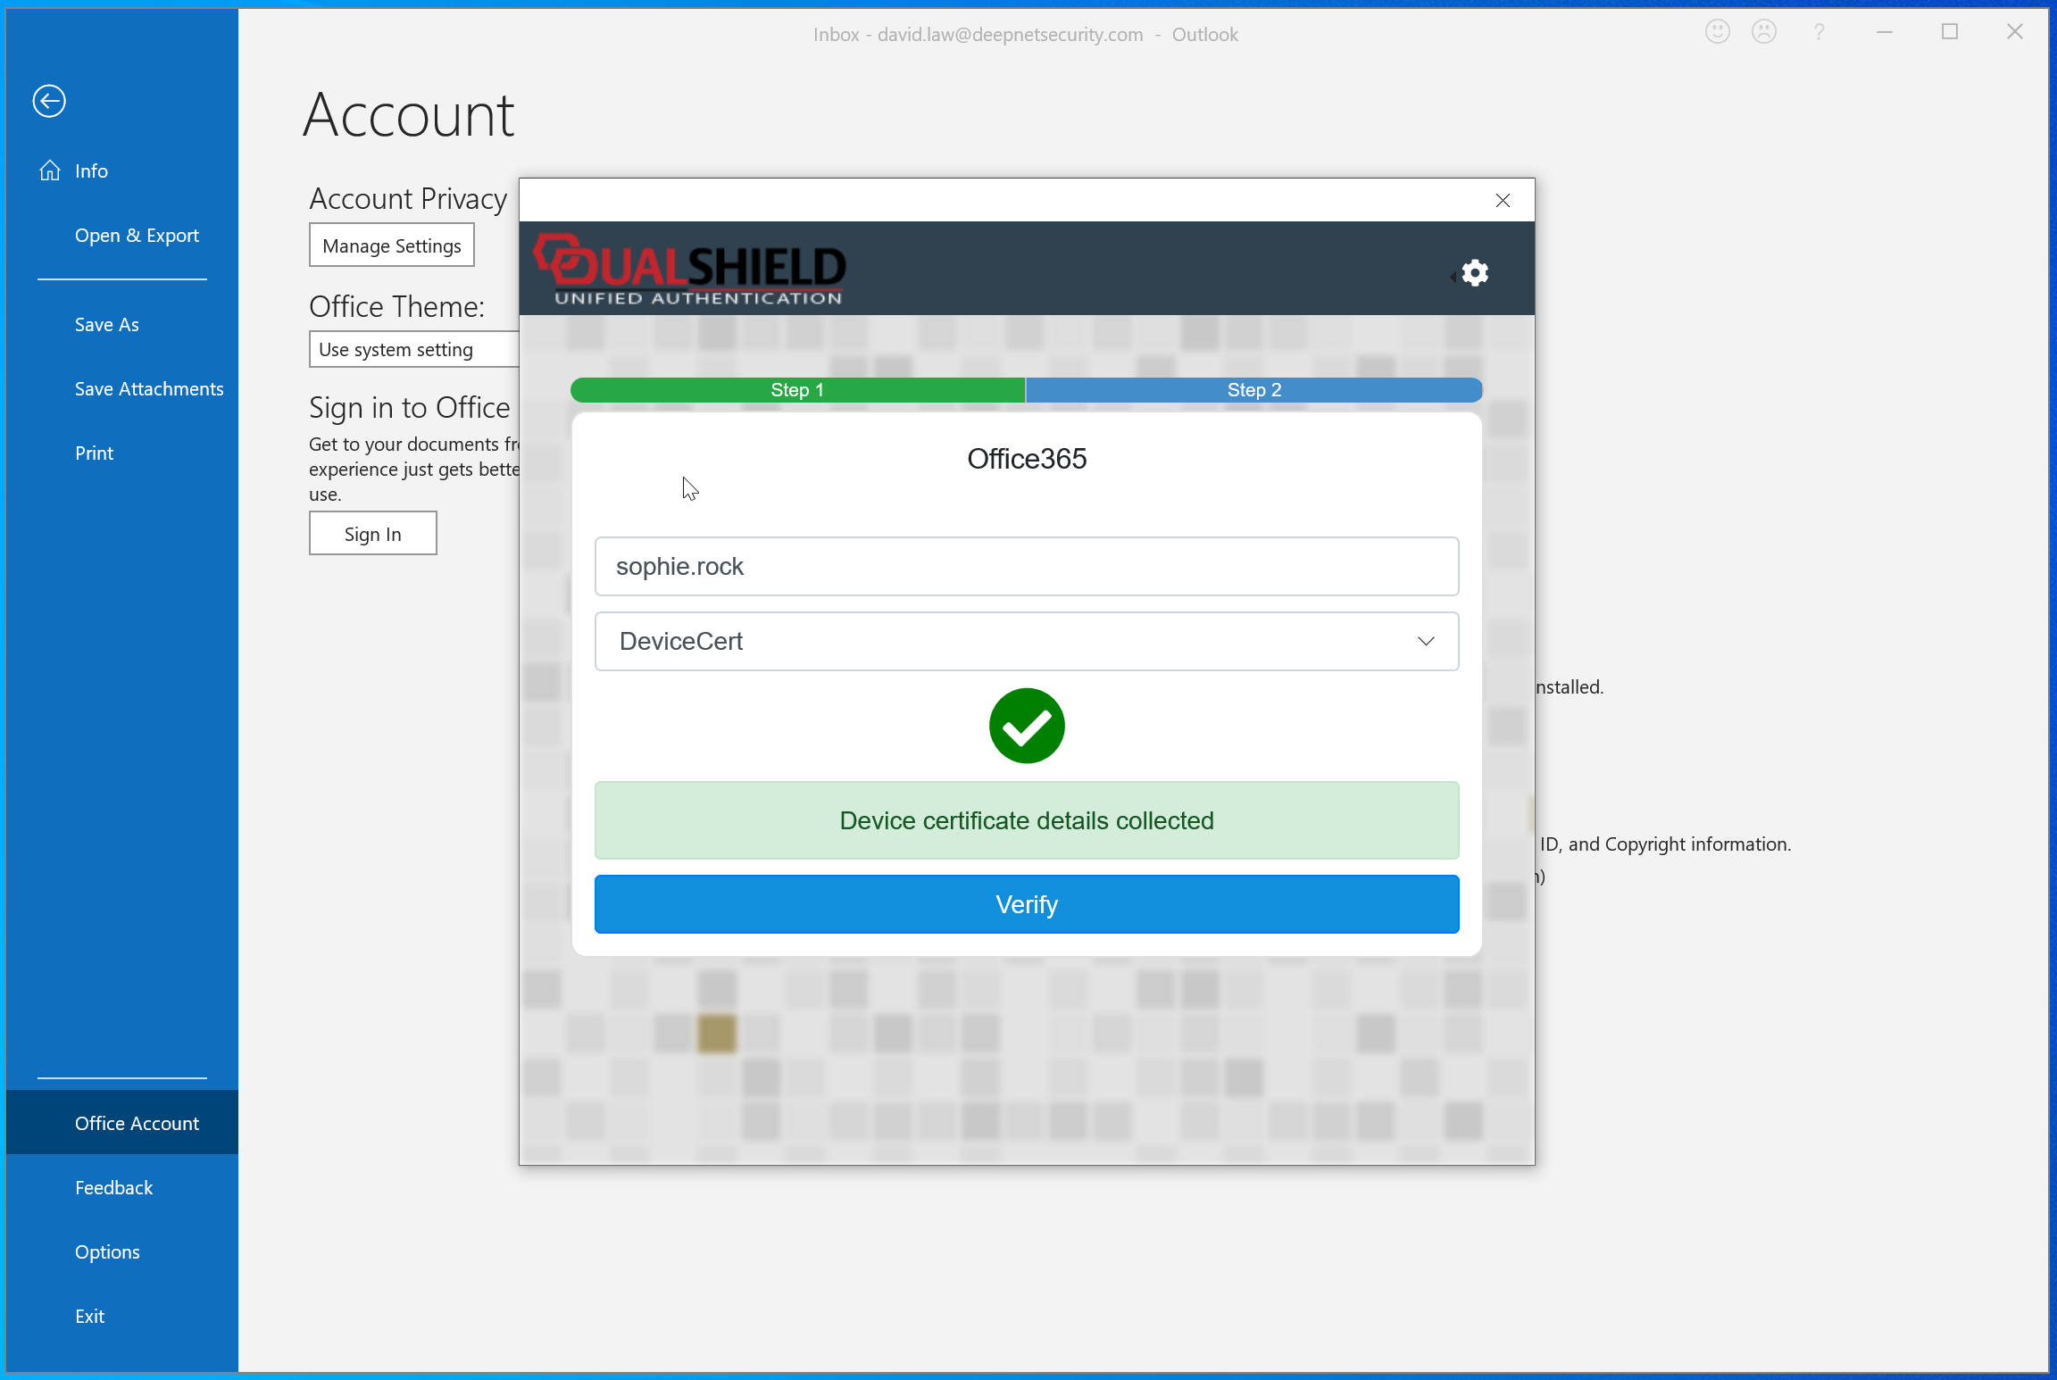Click the back arrow circle icon
Screen dimensions: 2057x1380
coord(49,101)
